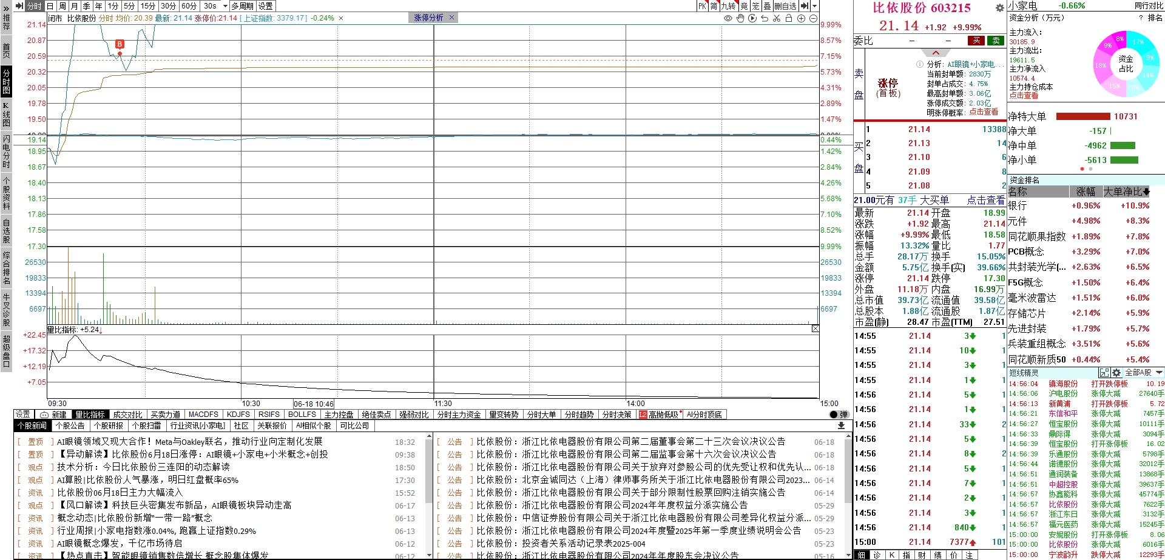This screenshot has height=560, width=1165.
Task: Click the 竞 auction toolbar button
Action: pyautogui.click(x=744, y=6)
